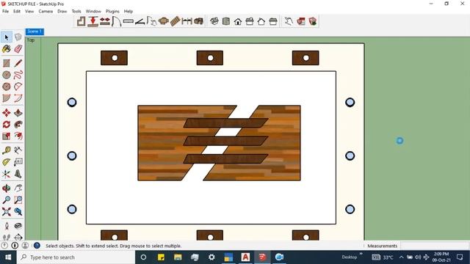Switch to Front view house icon
The width and height of the screenshot is (470, 264).
pyautogui.click(x=238, y=21)
